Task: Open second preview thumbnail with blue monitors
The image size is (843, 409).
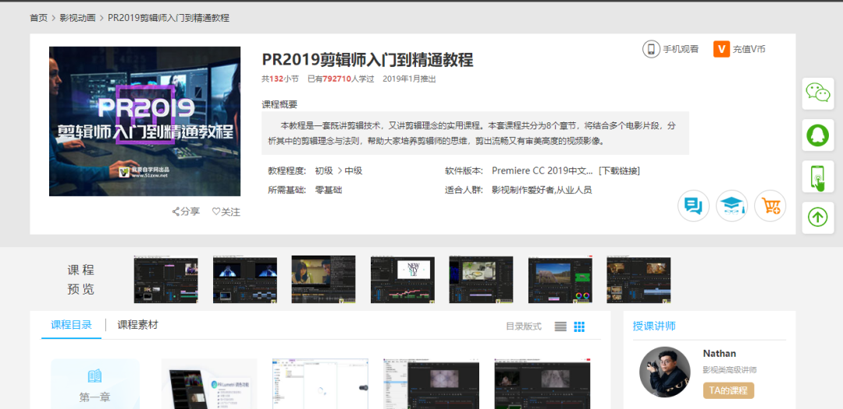Action: [244, 280]
